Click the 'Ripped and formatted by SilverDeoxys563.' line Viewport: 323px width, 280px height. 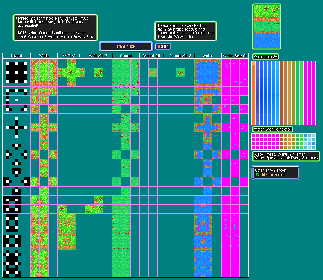pos(53,18)
